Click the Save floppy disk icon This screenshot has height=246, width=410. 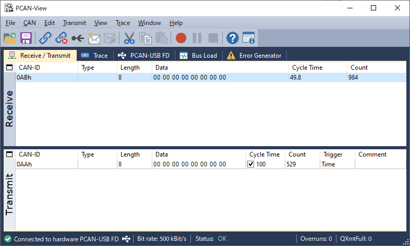coord(26,38)
